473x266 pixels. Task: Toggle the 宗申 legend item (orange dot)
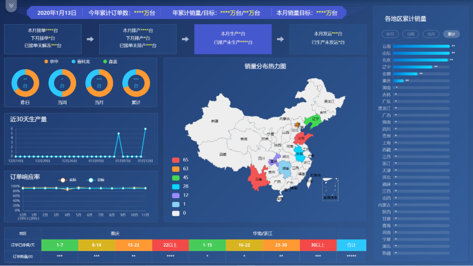[52, 62]
